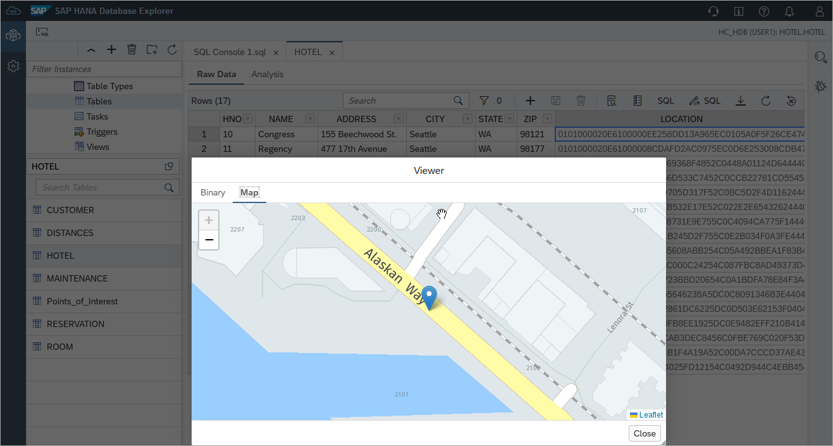Refresh the HOTEL table data
The image size is (833, 446).
pos(765,101)
